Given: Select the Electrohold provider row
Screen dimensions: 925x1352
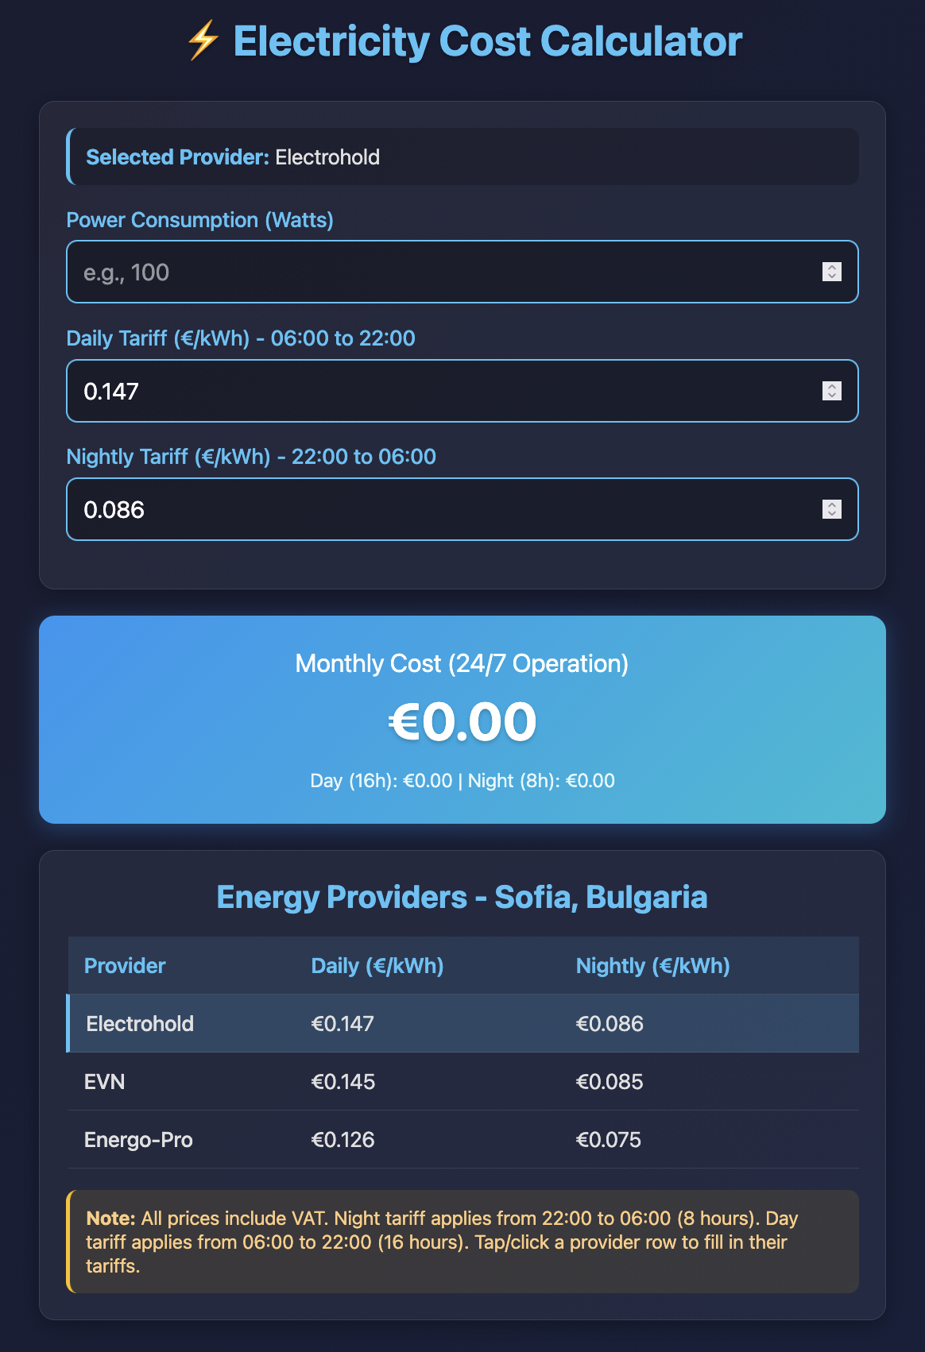Looking at the screenshot, I should tap(462, 1023).
